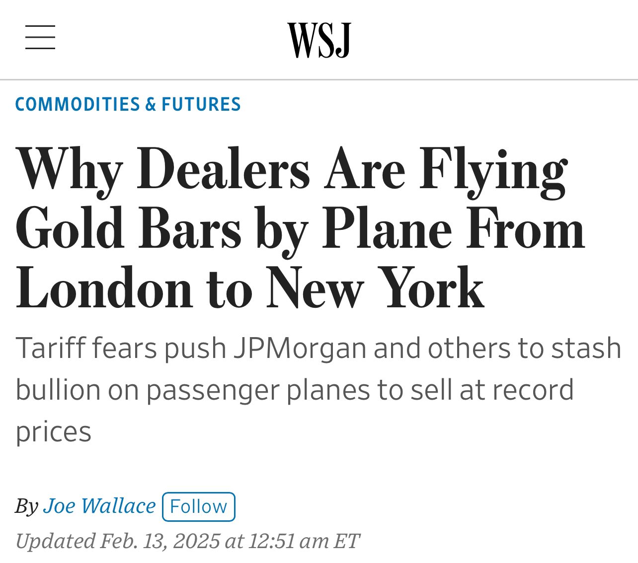Click the article subheadline about tariff fears

[x=318, y=390]
